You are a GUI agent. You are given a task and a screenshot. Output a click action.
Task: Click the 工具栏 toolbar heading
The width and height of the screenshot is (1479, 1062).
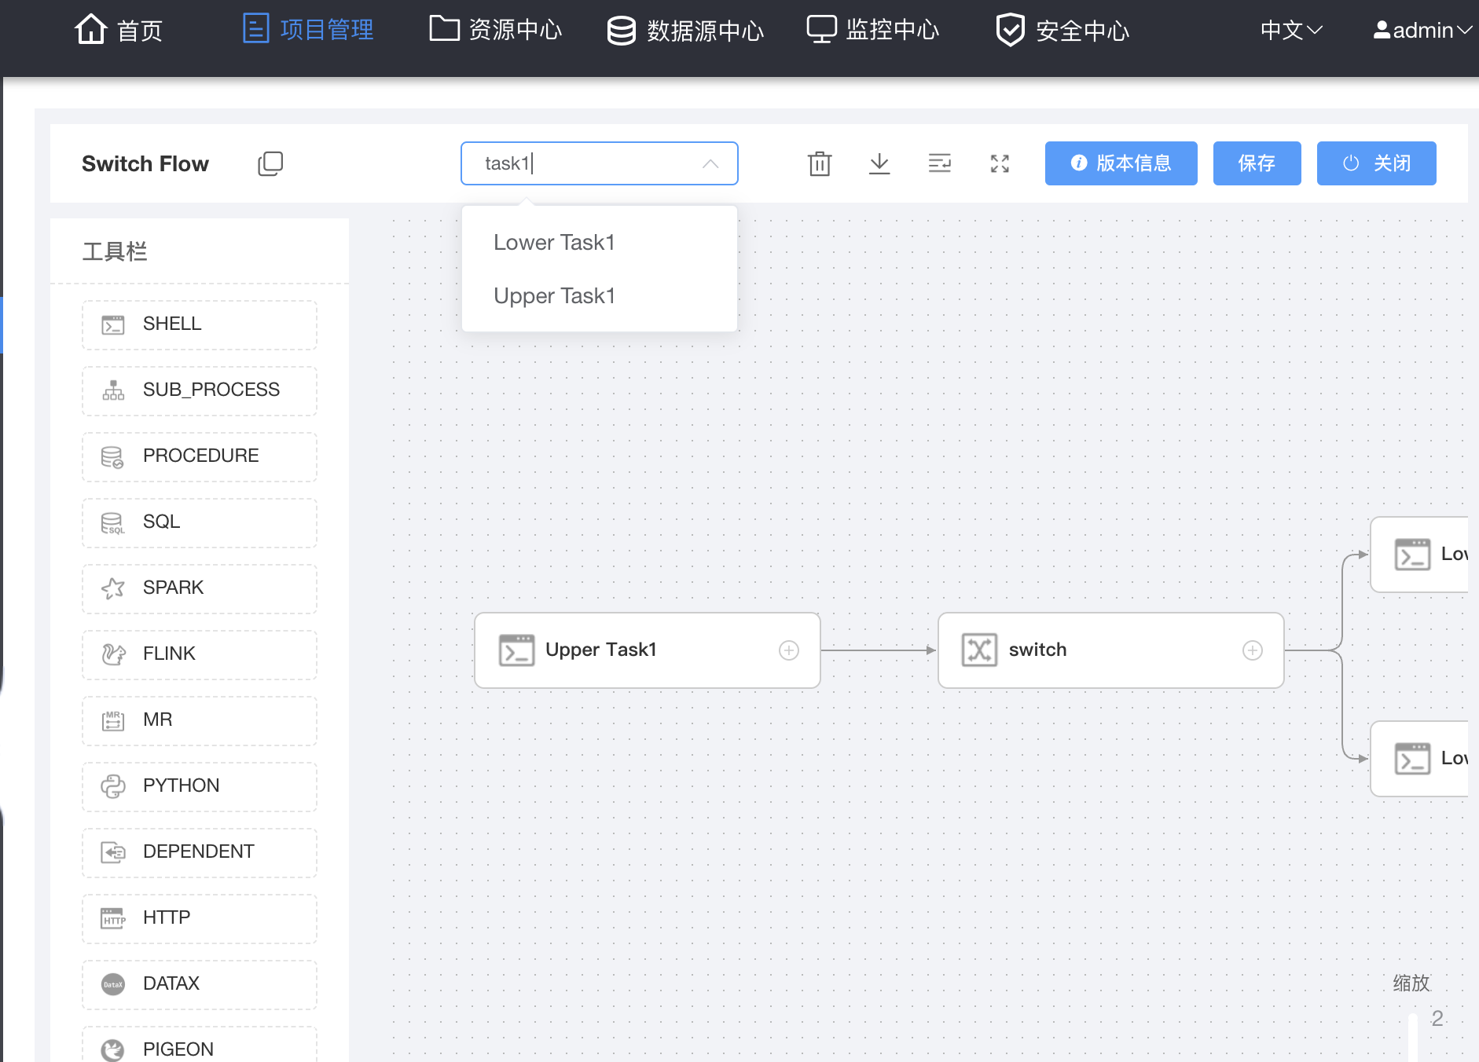115,251
